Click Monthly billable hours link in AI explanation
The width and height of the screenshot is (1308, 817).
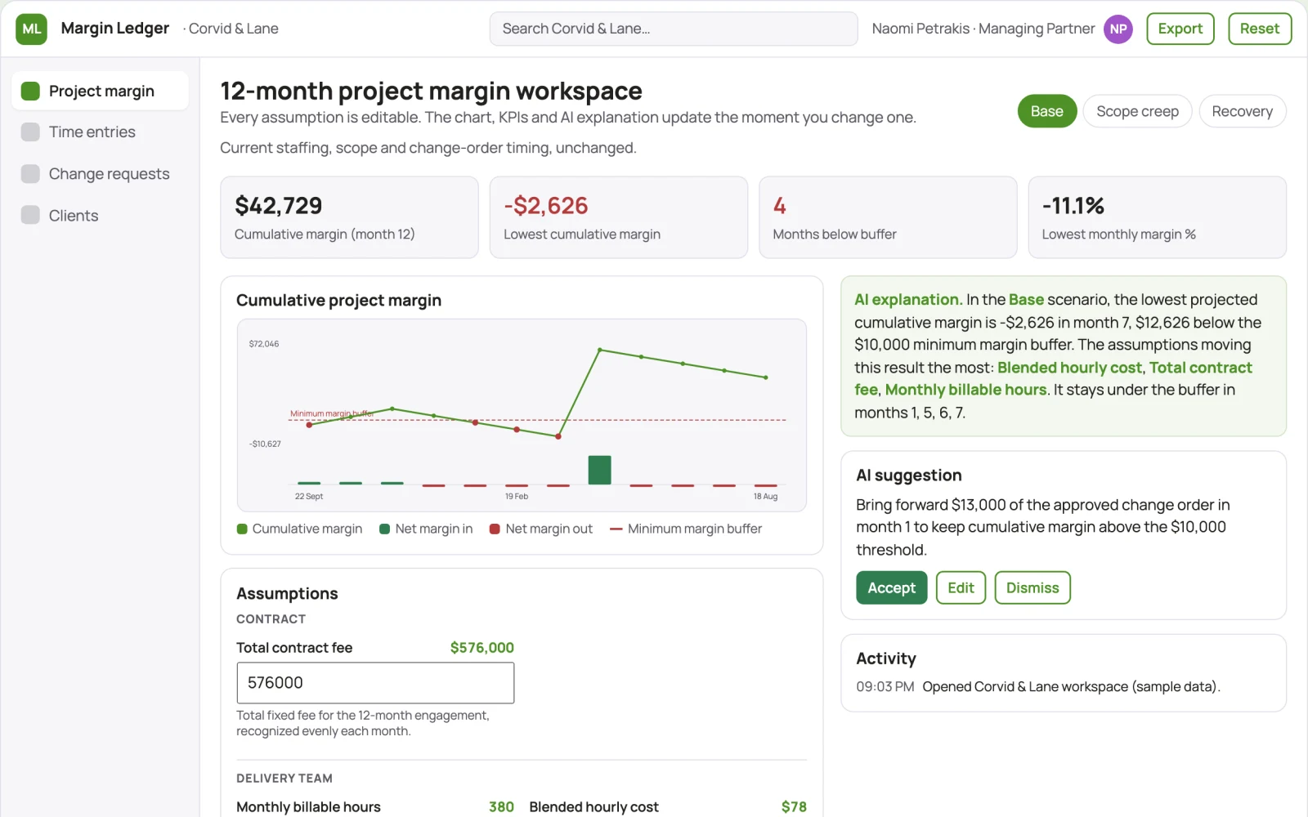965,390
